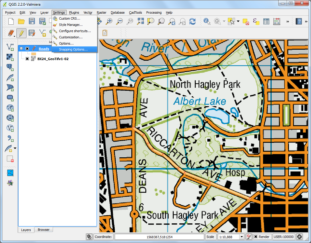Image resolution: width=311 pixels, height=243 pixels.
Task: Open project folder icon
Action: point(21,21)
